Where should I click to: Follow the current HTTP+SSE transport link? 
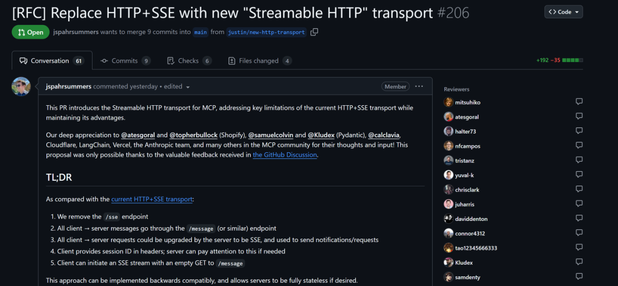point(152,199)
